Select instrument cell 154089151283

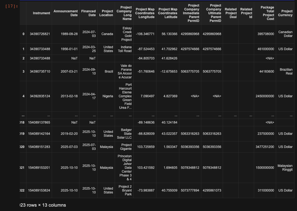click(x=39, y=147)
